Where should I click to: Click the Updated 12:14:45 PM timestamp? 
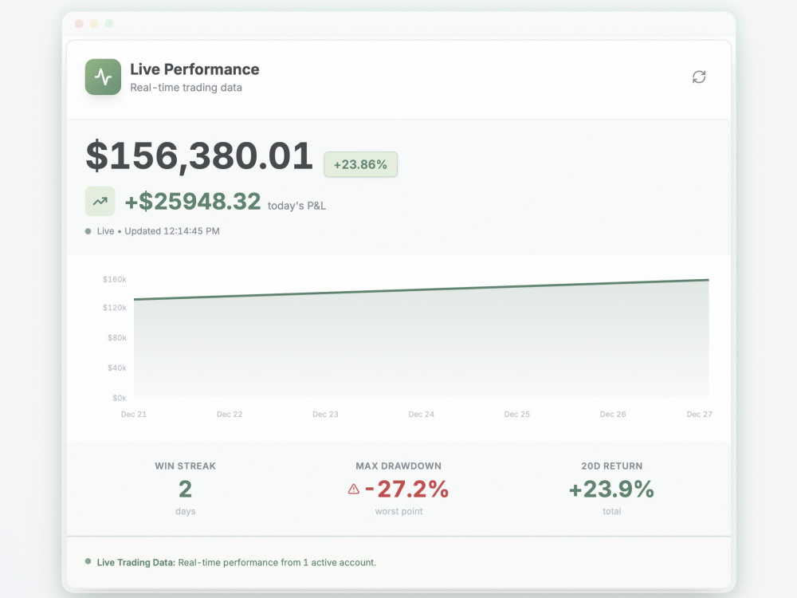pyautogui.click(x=172, y=231)
